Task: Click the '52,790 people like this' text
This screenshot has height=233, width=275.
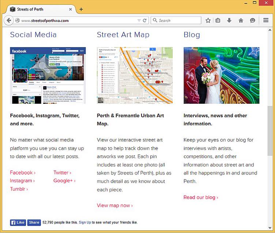Action: click(x=60, y=222)
